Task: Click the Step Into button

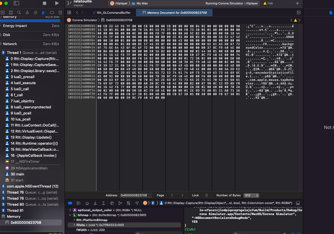Action: tap(95, 203)
